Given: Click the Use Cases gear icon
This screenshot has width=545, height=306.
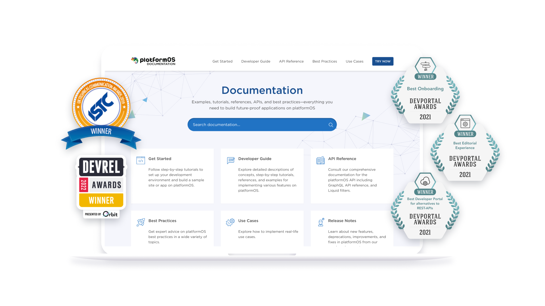Looking at the screenshot, I should [230, 222].
